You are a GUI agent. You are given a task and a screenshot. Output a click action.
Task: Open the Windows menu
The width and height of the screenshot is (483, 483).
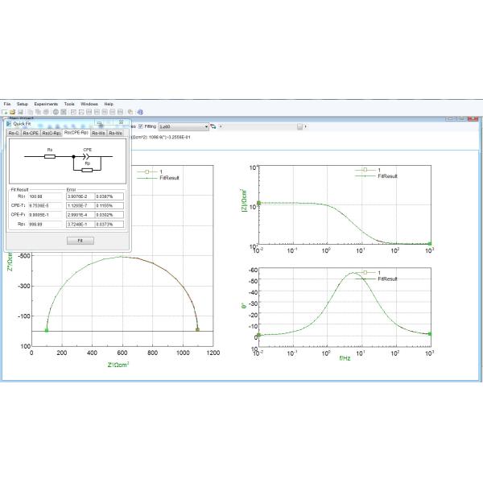point(89,104)
